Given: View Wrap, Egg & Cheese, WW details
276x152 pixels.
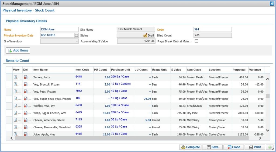Looking at the screenshot, I should coord(16,113).
